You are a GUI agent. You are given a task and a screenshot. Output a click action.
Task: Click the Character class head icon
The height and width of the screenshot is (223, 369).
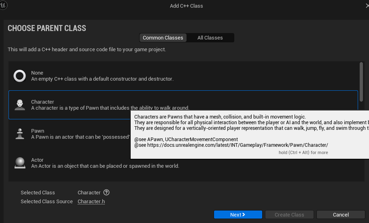[20, 105]
